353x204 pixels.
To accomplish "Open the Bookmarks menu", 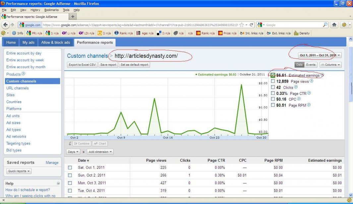I will pyautogui.click(x=51, y=10).
